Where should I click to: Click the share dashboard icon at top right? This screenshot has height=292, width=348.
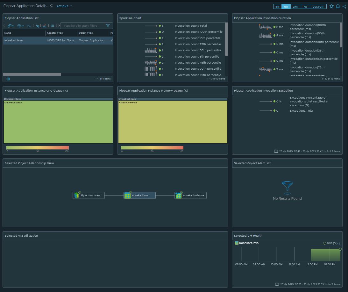[x=344, y=6]
